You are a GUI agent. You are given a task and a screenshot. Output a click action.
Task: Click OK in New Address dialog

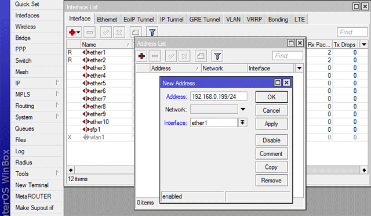pyautogui.click(x=272, y=97)
